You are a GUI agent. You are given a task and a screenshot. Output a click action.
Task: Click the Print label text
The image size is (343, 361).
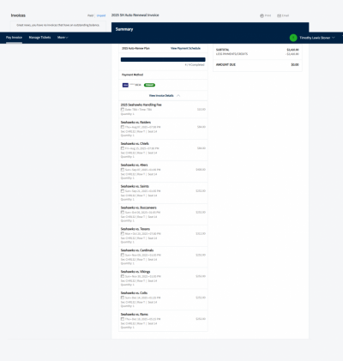[268, 15]
